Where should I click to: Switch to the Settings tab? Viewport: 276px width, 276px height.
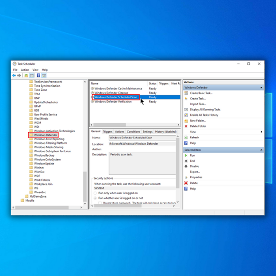click(x=147, y=131)
